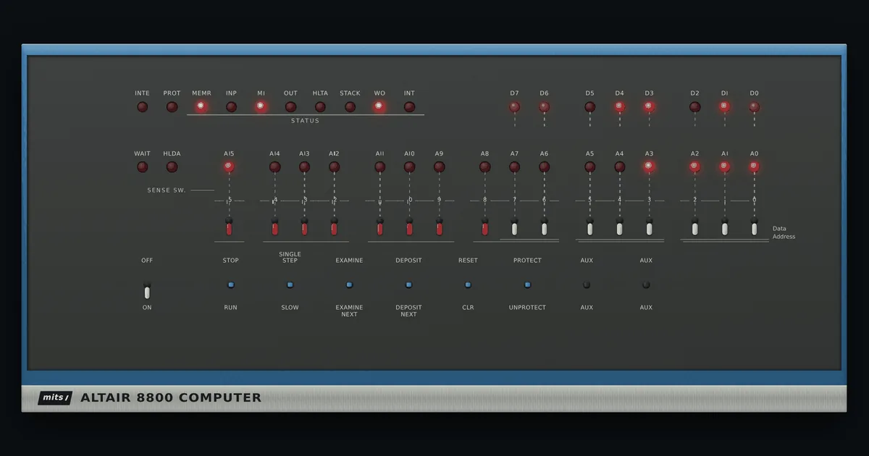This screenshot has height=456, width=869.
Task: Click the SINGLE STEP/SLOW switch
Action: [290, 284]
